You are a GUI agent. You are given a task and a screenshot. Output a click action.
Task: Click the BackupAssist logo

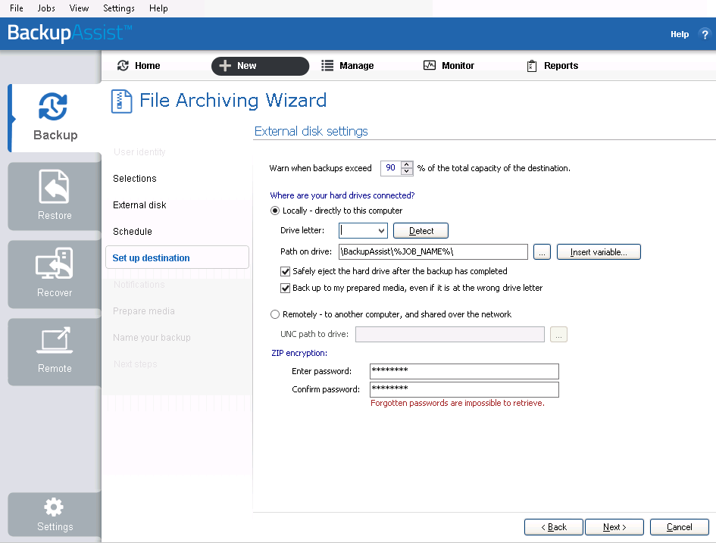(x=70, y=33)
